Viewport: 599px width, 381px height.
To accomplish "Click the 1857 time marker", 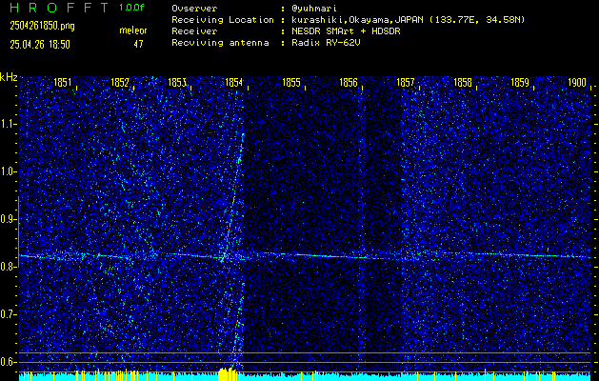I will pyautogui.click(x=406, y=83).
